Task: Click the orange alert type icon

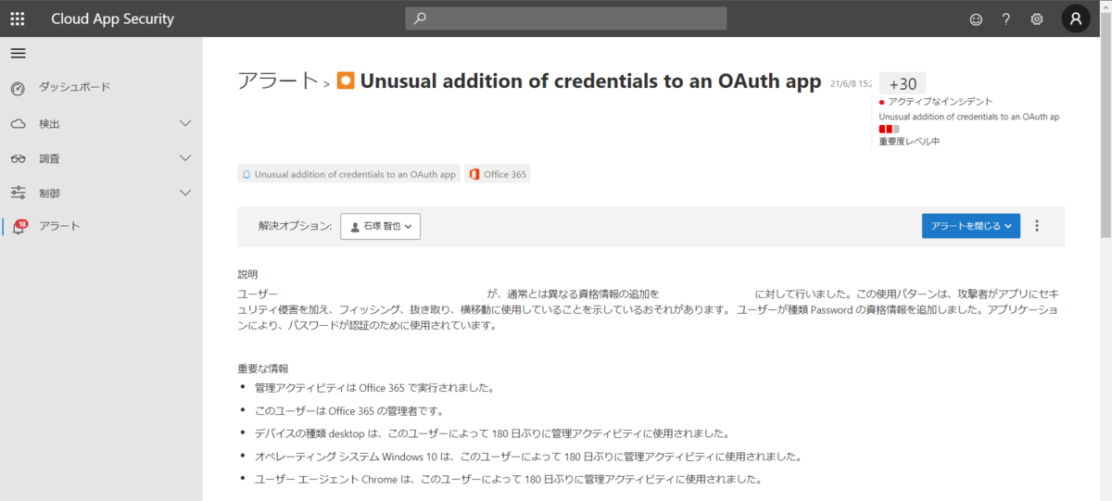Action: click(x=345, y=81)
